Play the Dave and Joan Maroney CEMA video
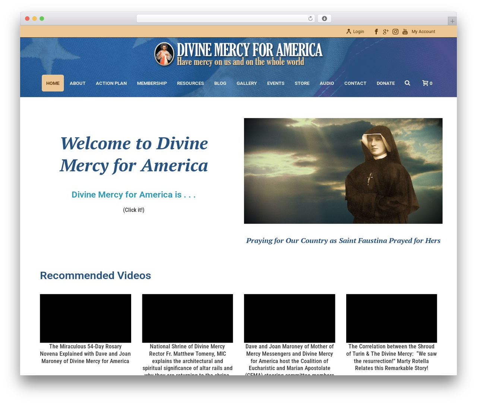Image resolution: width=477 pixels, height=404 pixels. [x=290, y=318]
